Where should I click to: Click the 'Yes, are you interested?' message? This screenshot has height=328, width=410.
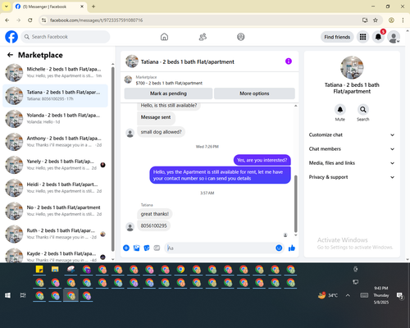(262, 160)
